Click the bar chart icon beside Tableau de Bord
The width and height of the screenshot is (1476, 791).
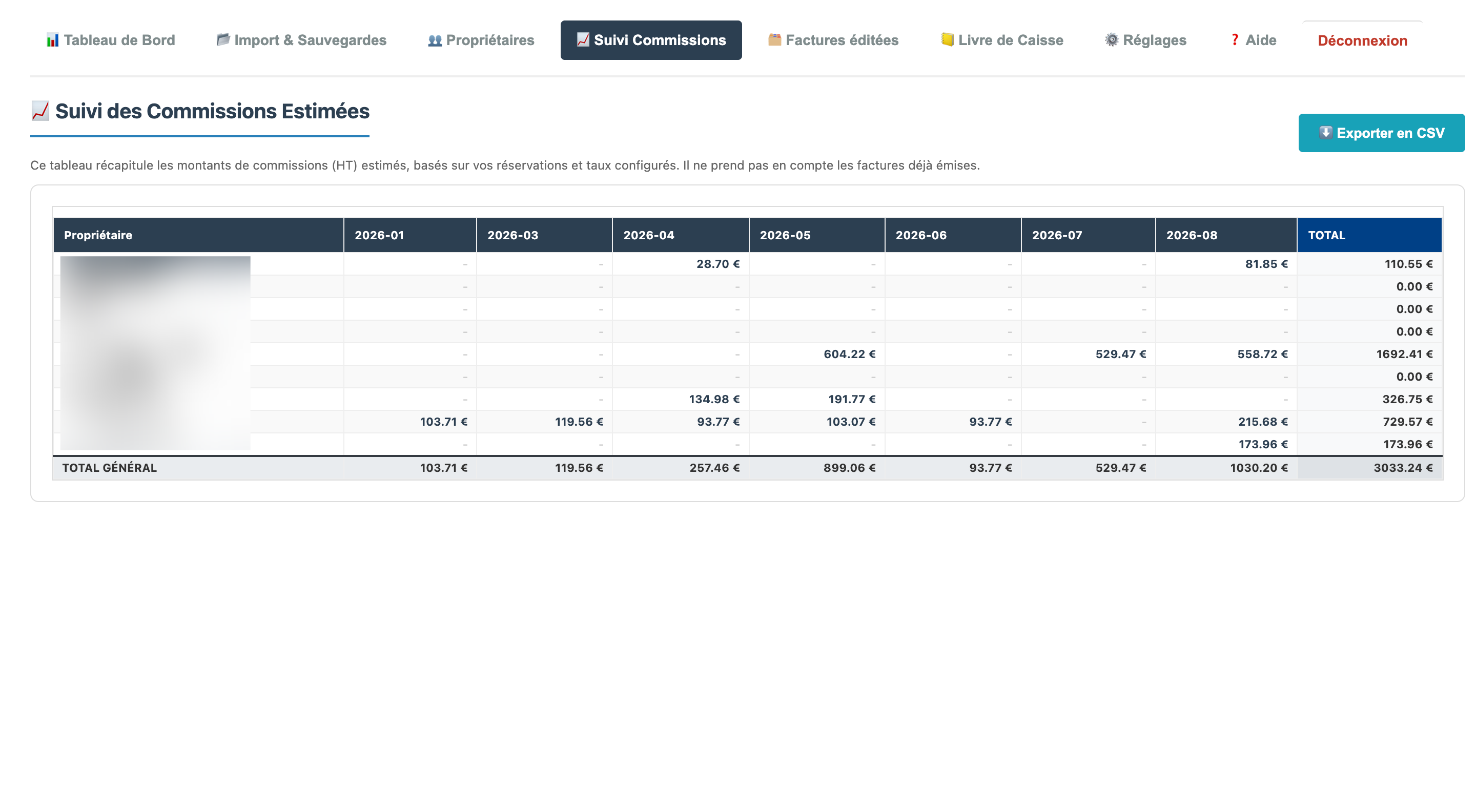click(52, 40)
